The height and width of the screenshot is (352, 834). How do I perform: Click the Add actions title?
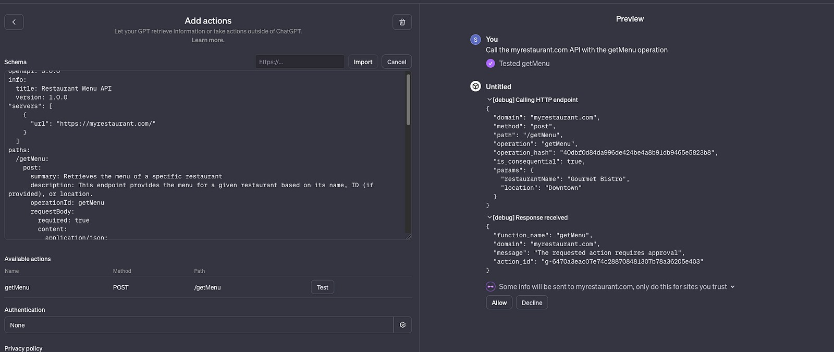(x=208, y=21)
